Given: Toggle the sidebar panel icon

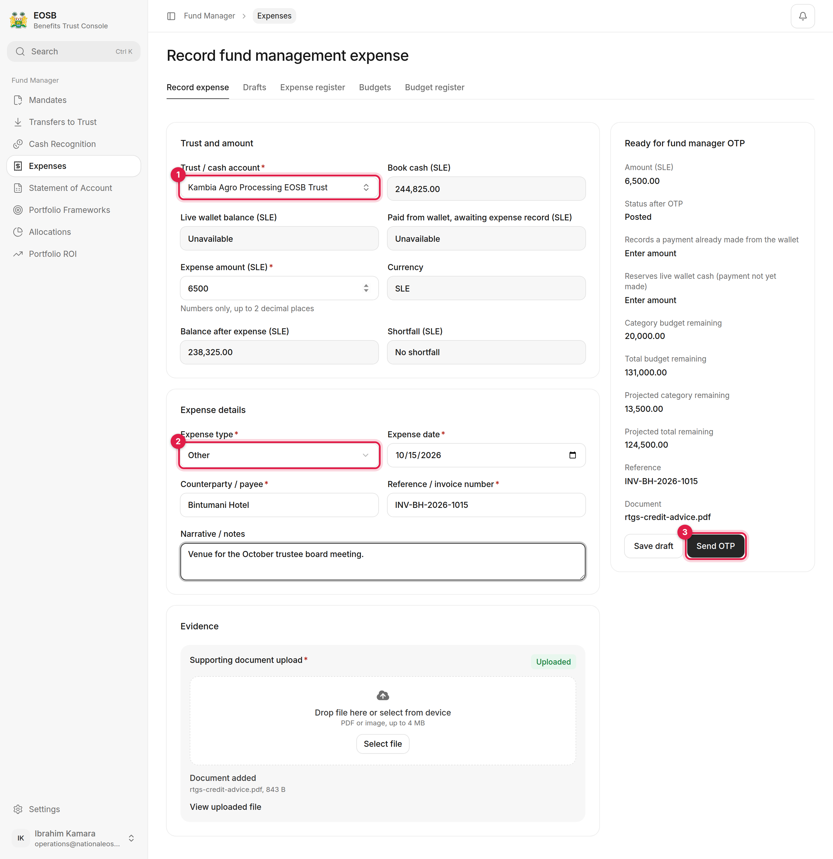Looking at the screenshot, I should click(171, 16).
